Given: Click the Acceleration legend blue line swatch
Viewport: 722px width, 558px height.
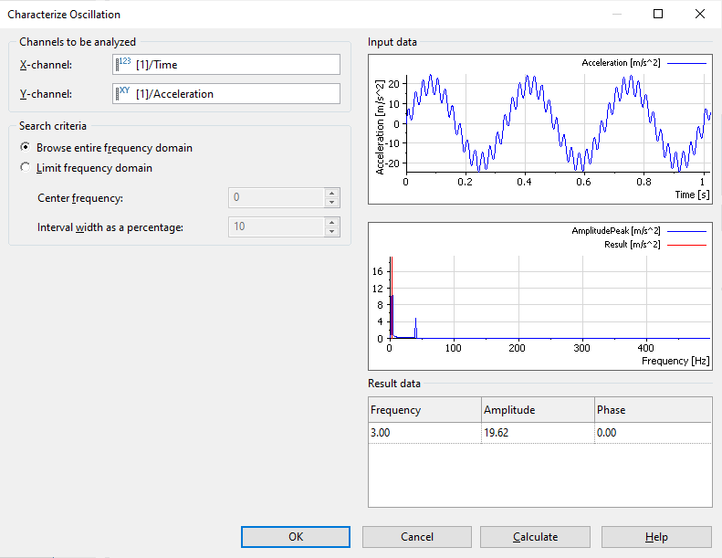Looking at the screenshot, I should coord(685,63).
